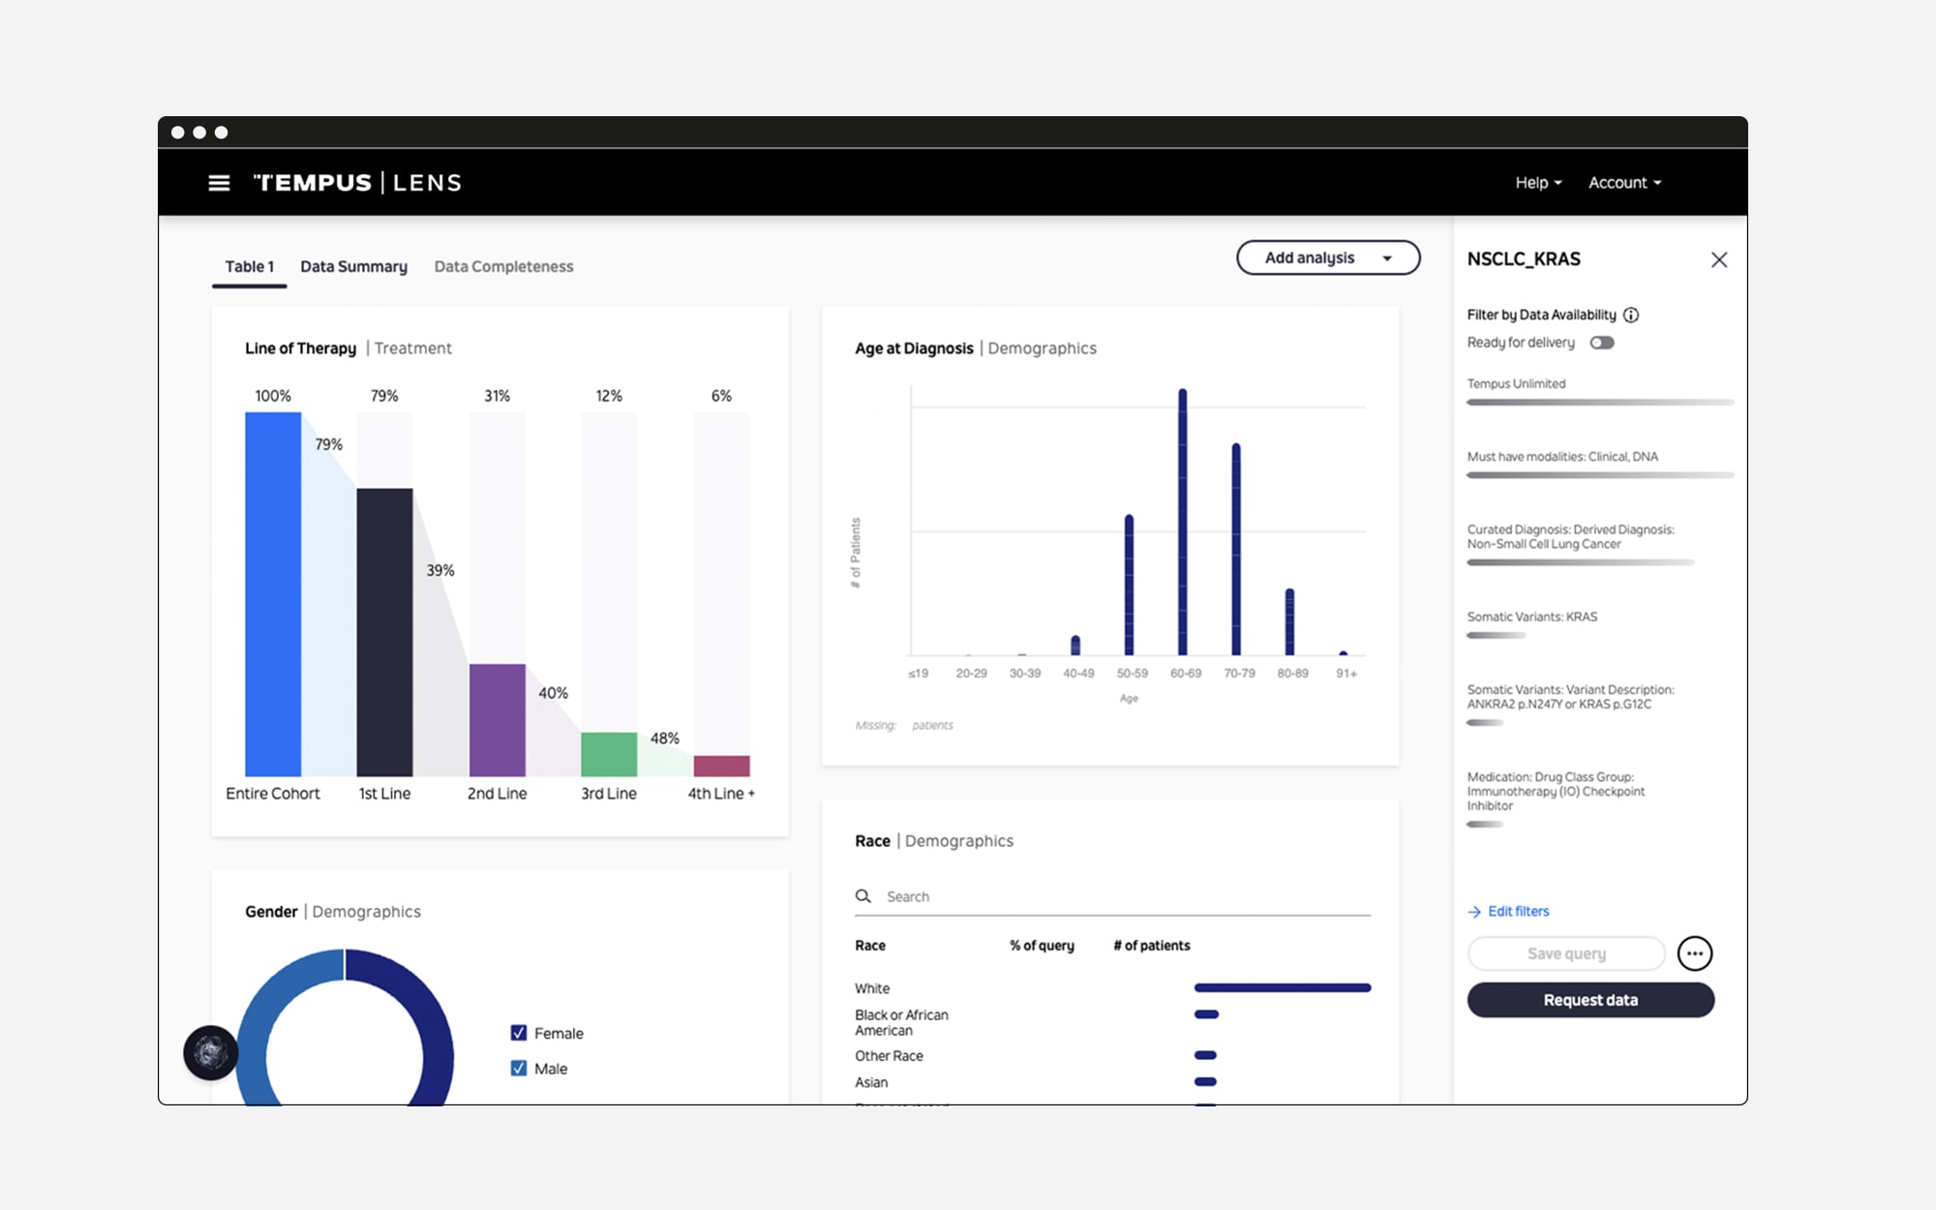
Task: Click the 60-69 age bar
Action: tap(1183, 522)
